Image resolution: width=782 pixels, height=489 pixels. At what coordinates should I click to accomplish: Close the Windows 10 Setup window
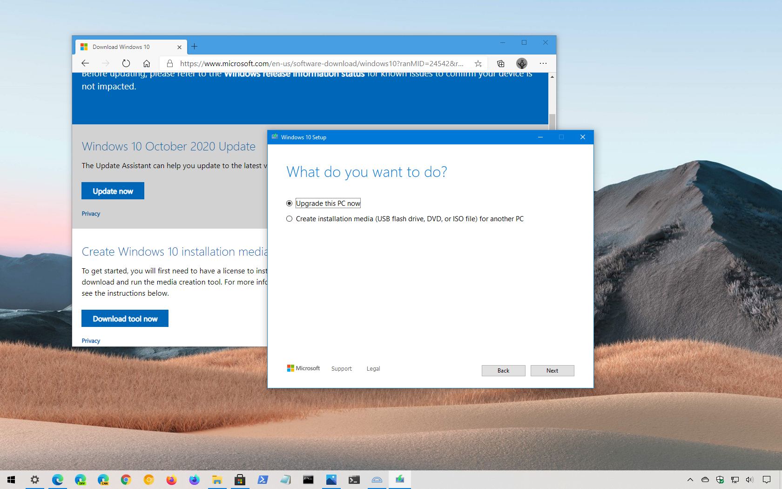[583, 137]
